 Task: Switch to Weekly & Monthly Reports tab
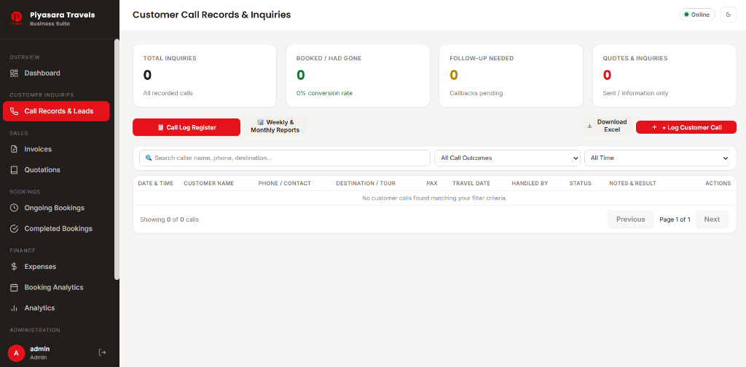(x=275, y=126)
